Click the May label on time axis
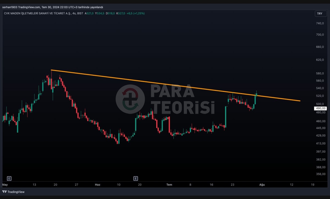 tap(5, 185)
